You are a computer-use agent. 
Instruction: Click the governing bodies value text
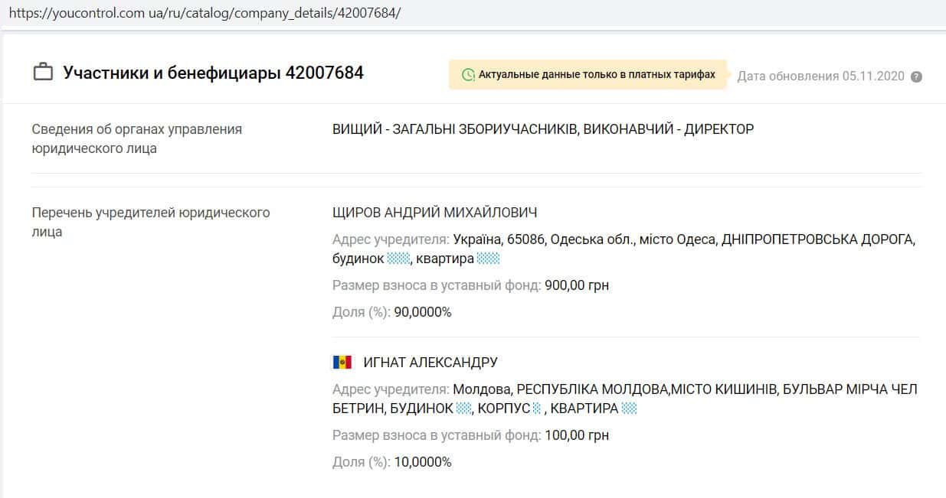click(x=542, y=129)
